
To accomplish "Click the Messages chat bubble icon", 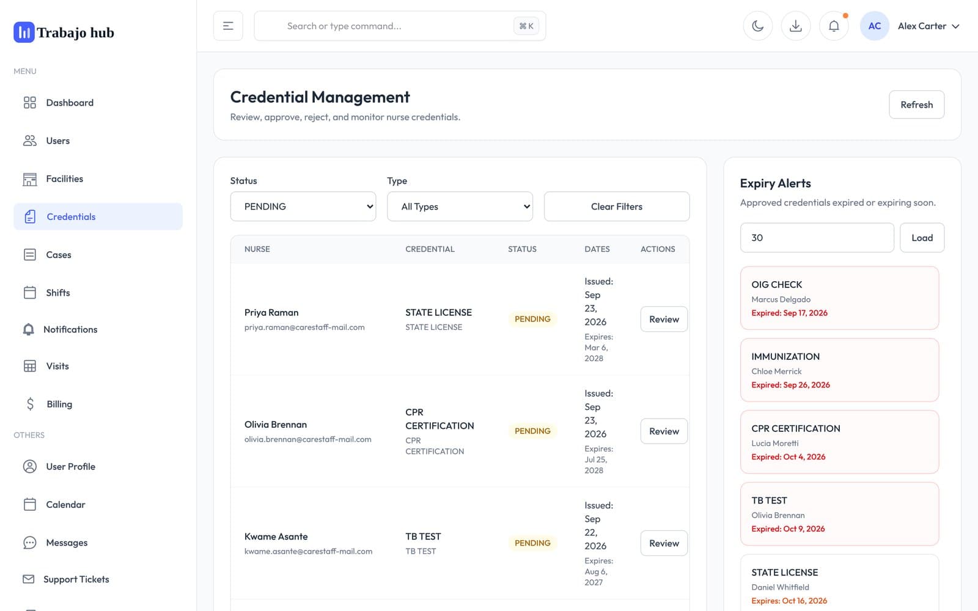I will (29, 543).
